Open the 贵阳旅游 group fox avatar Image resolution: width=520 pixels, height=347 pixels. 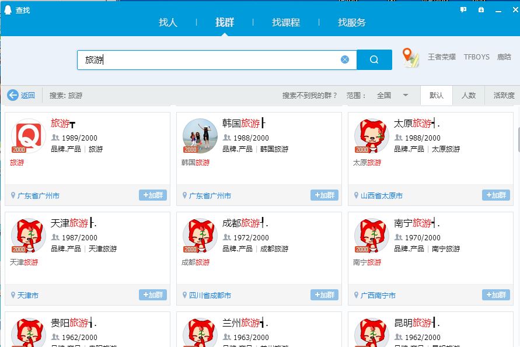(29, 332)
